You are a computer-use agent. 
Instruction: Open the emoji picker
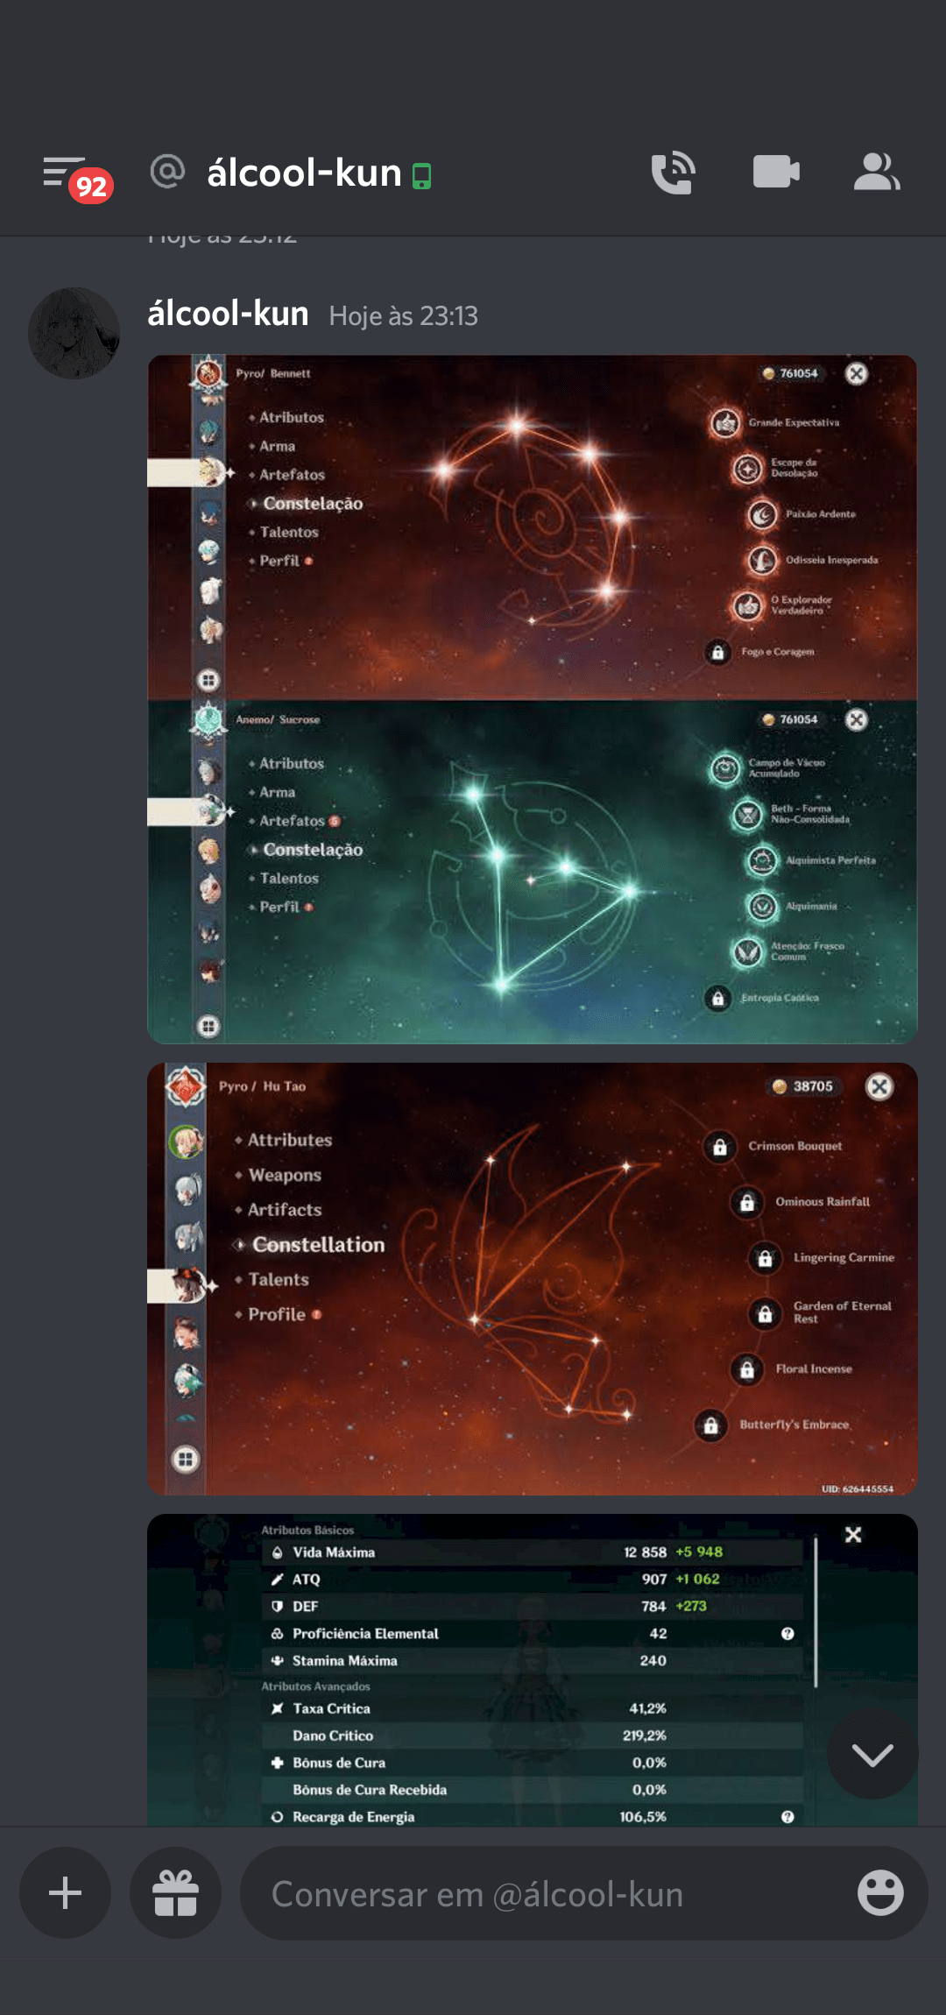tap(880, 1893)
